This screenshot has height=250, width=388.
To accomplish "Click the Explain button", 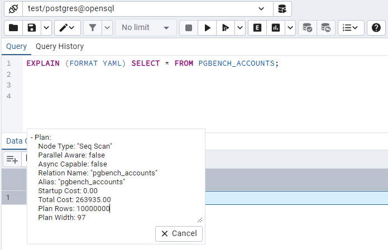I will point(257,27).
